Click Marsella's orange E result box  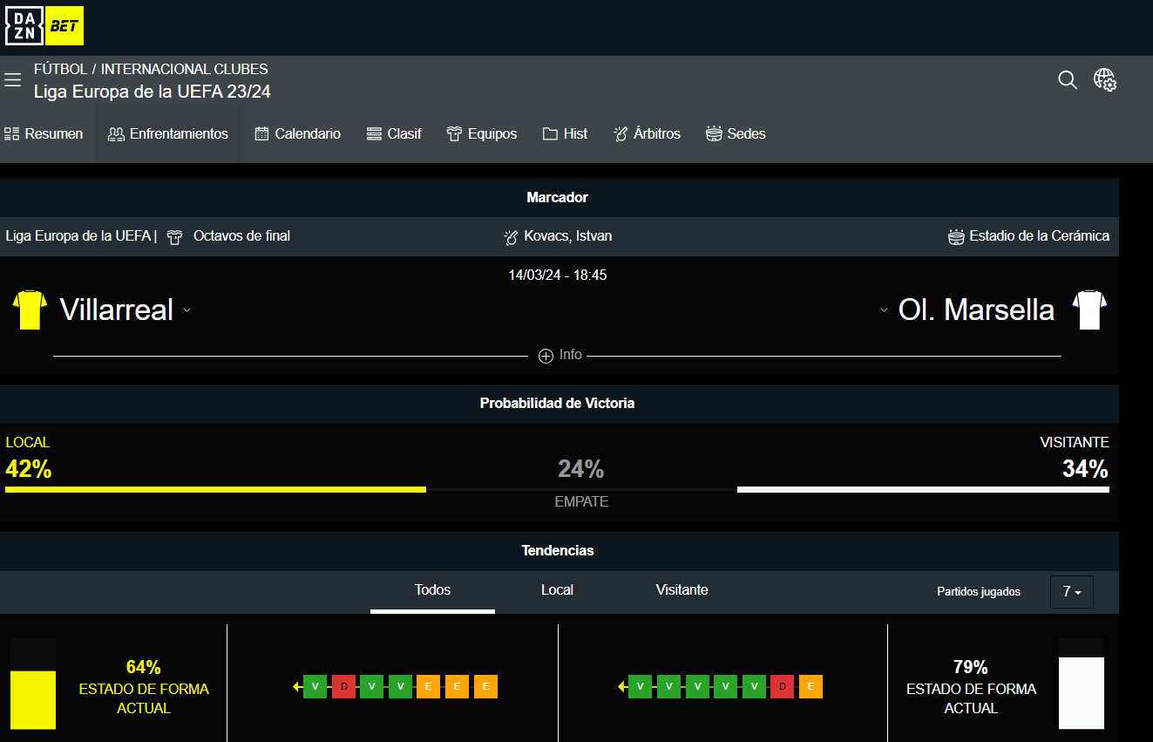tap(810, 687)
